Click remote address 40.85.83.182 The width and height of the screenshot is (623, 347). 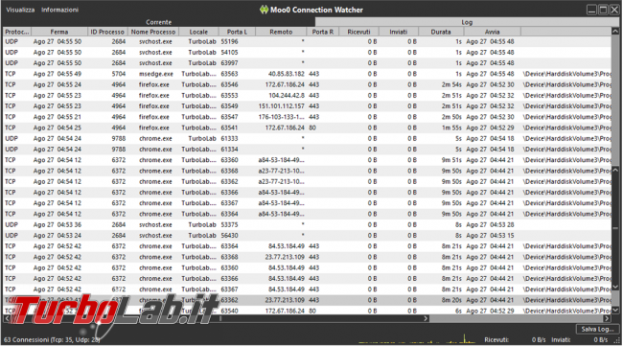(x=286, y=74)
